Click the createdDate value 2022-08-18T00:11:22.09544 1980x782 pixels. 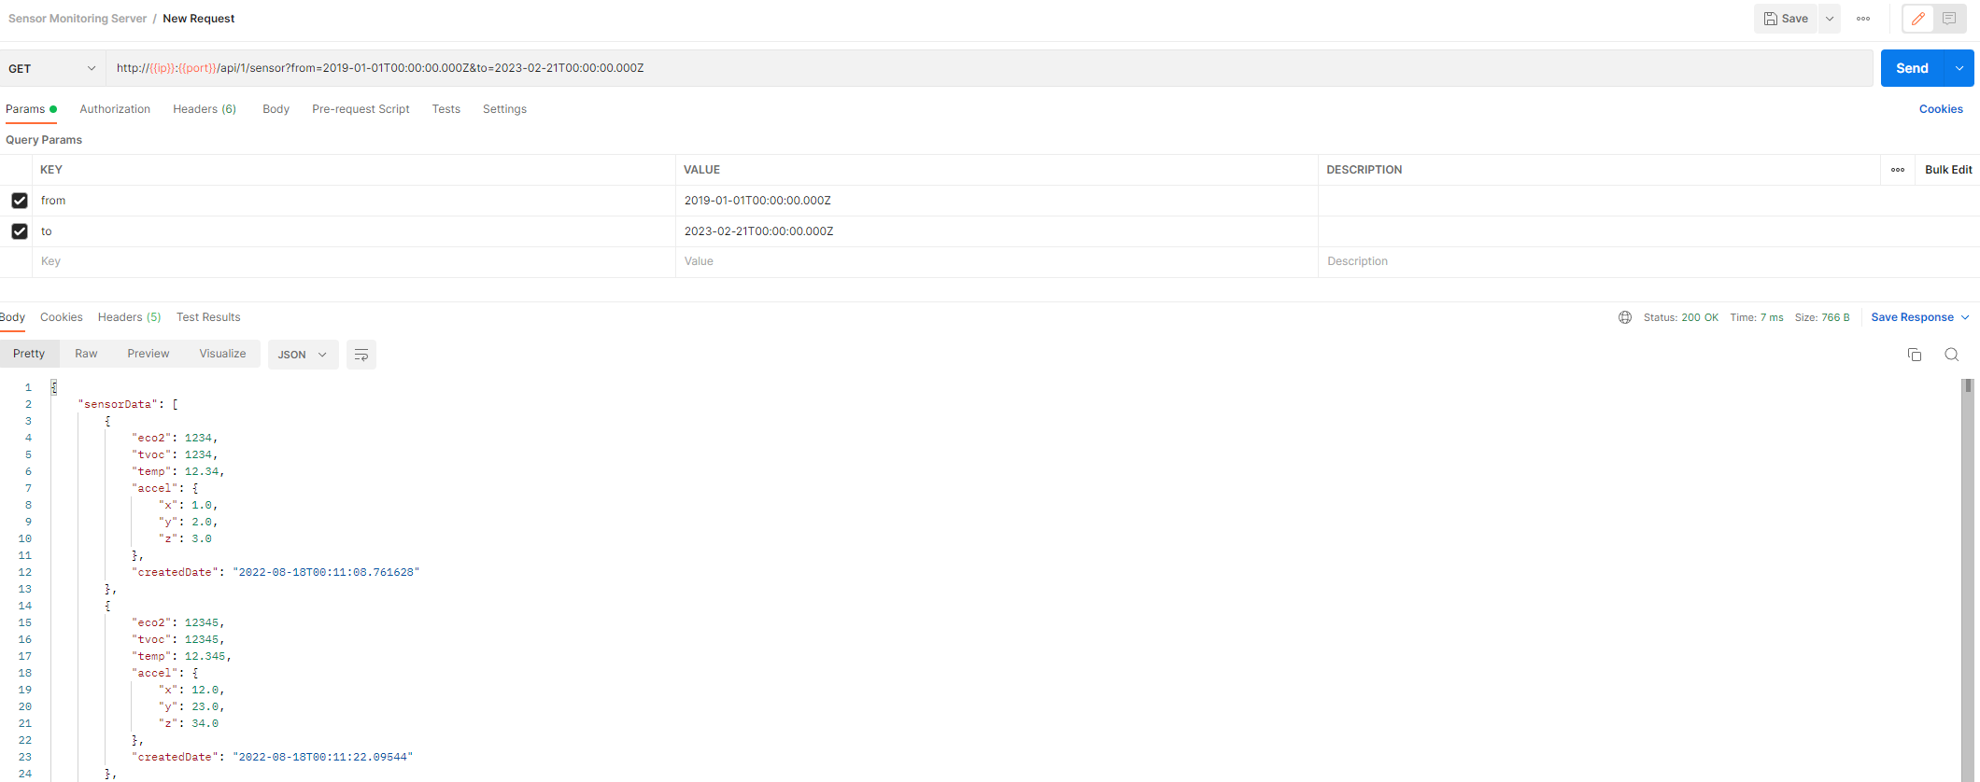click(322, 757)
